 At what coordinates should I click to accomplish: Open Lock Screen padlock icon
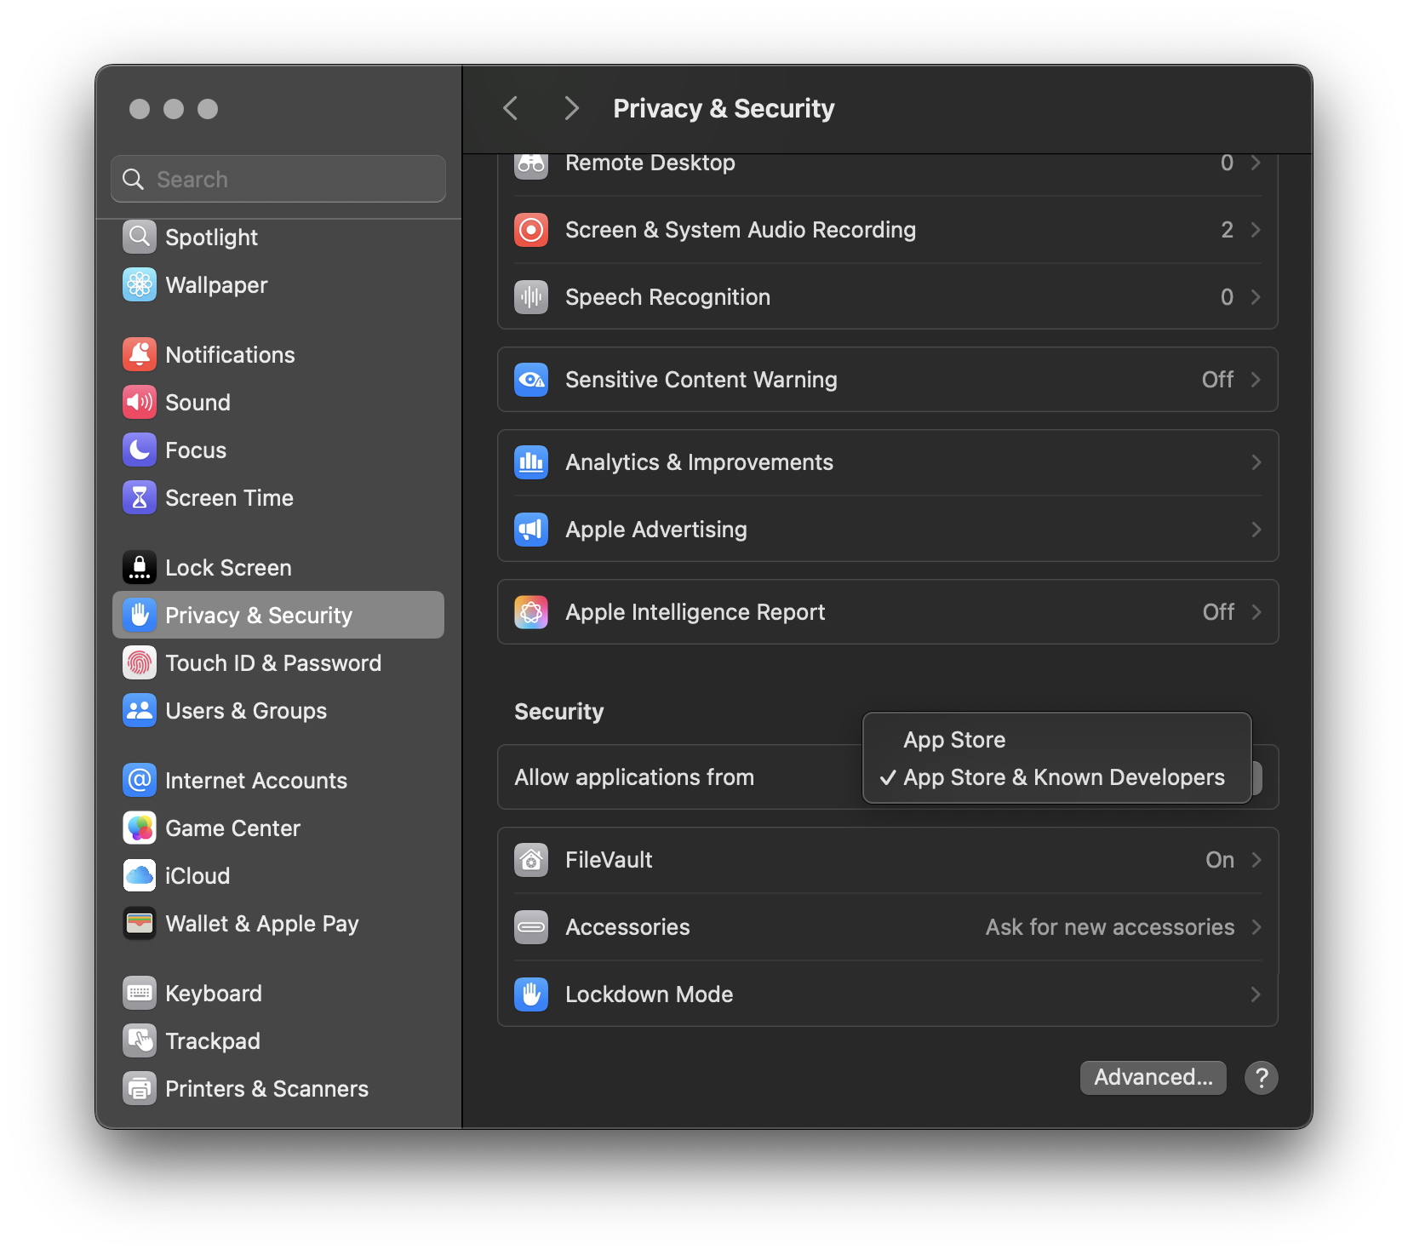pyautogui.click(x=140, y=567)
